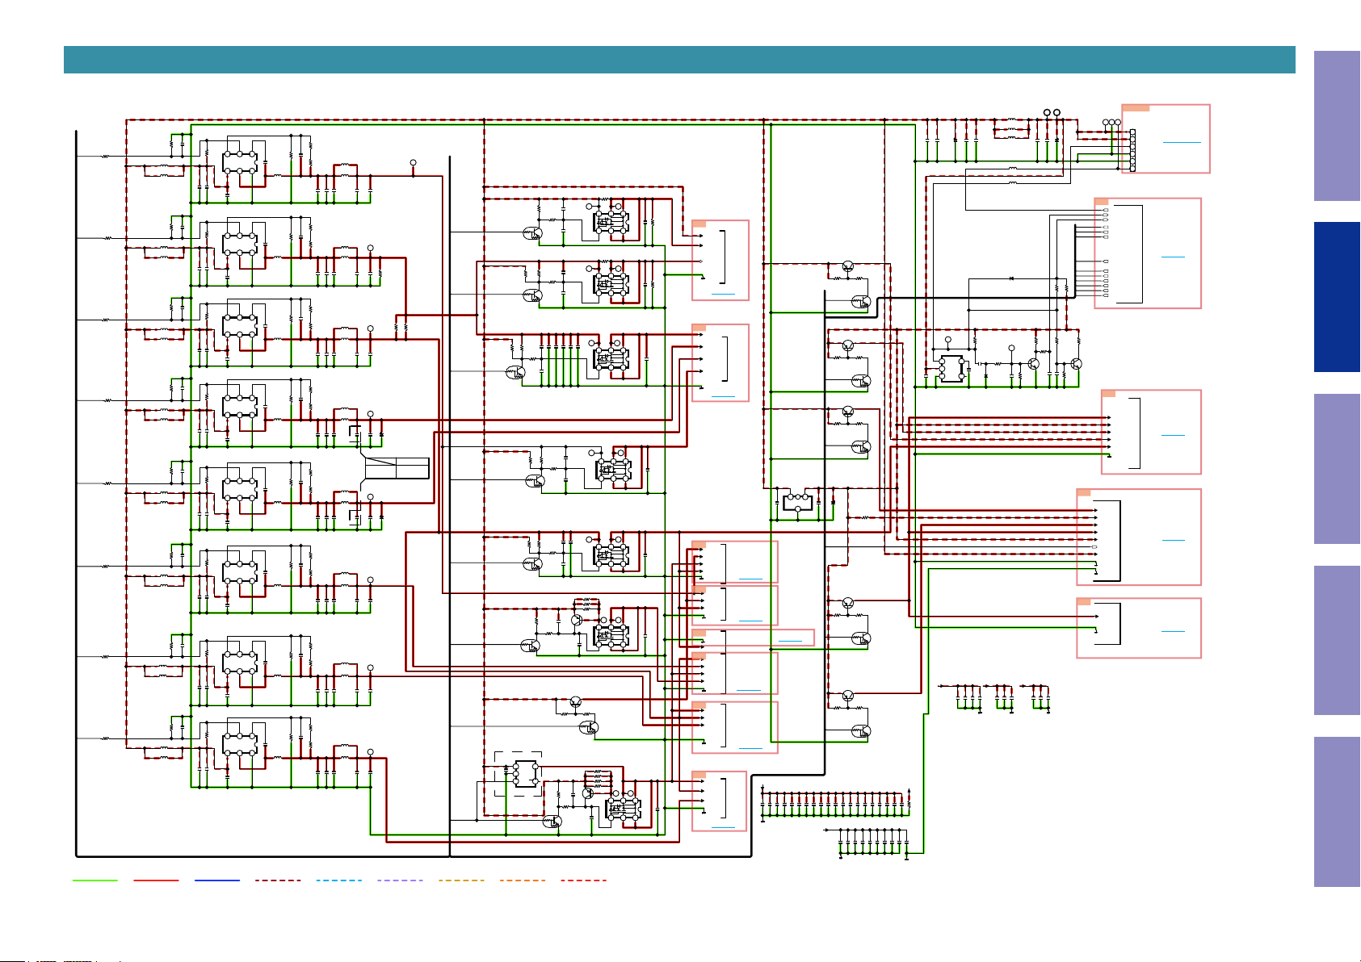Click the crossed rectangle symbol left of center
This screenshot has height=962, width=1361.
coord(397,468)
